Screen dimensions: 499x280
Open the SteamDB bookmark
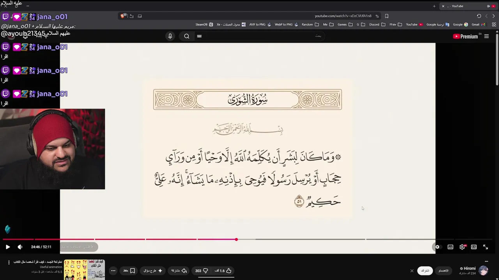[204, 24]
